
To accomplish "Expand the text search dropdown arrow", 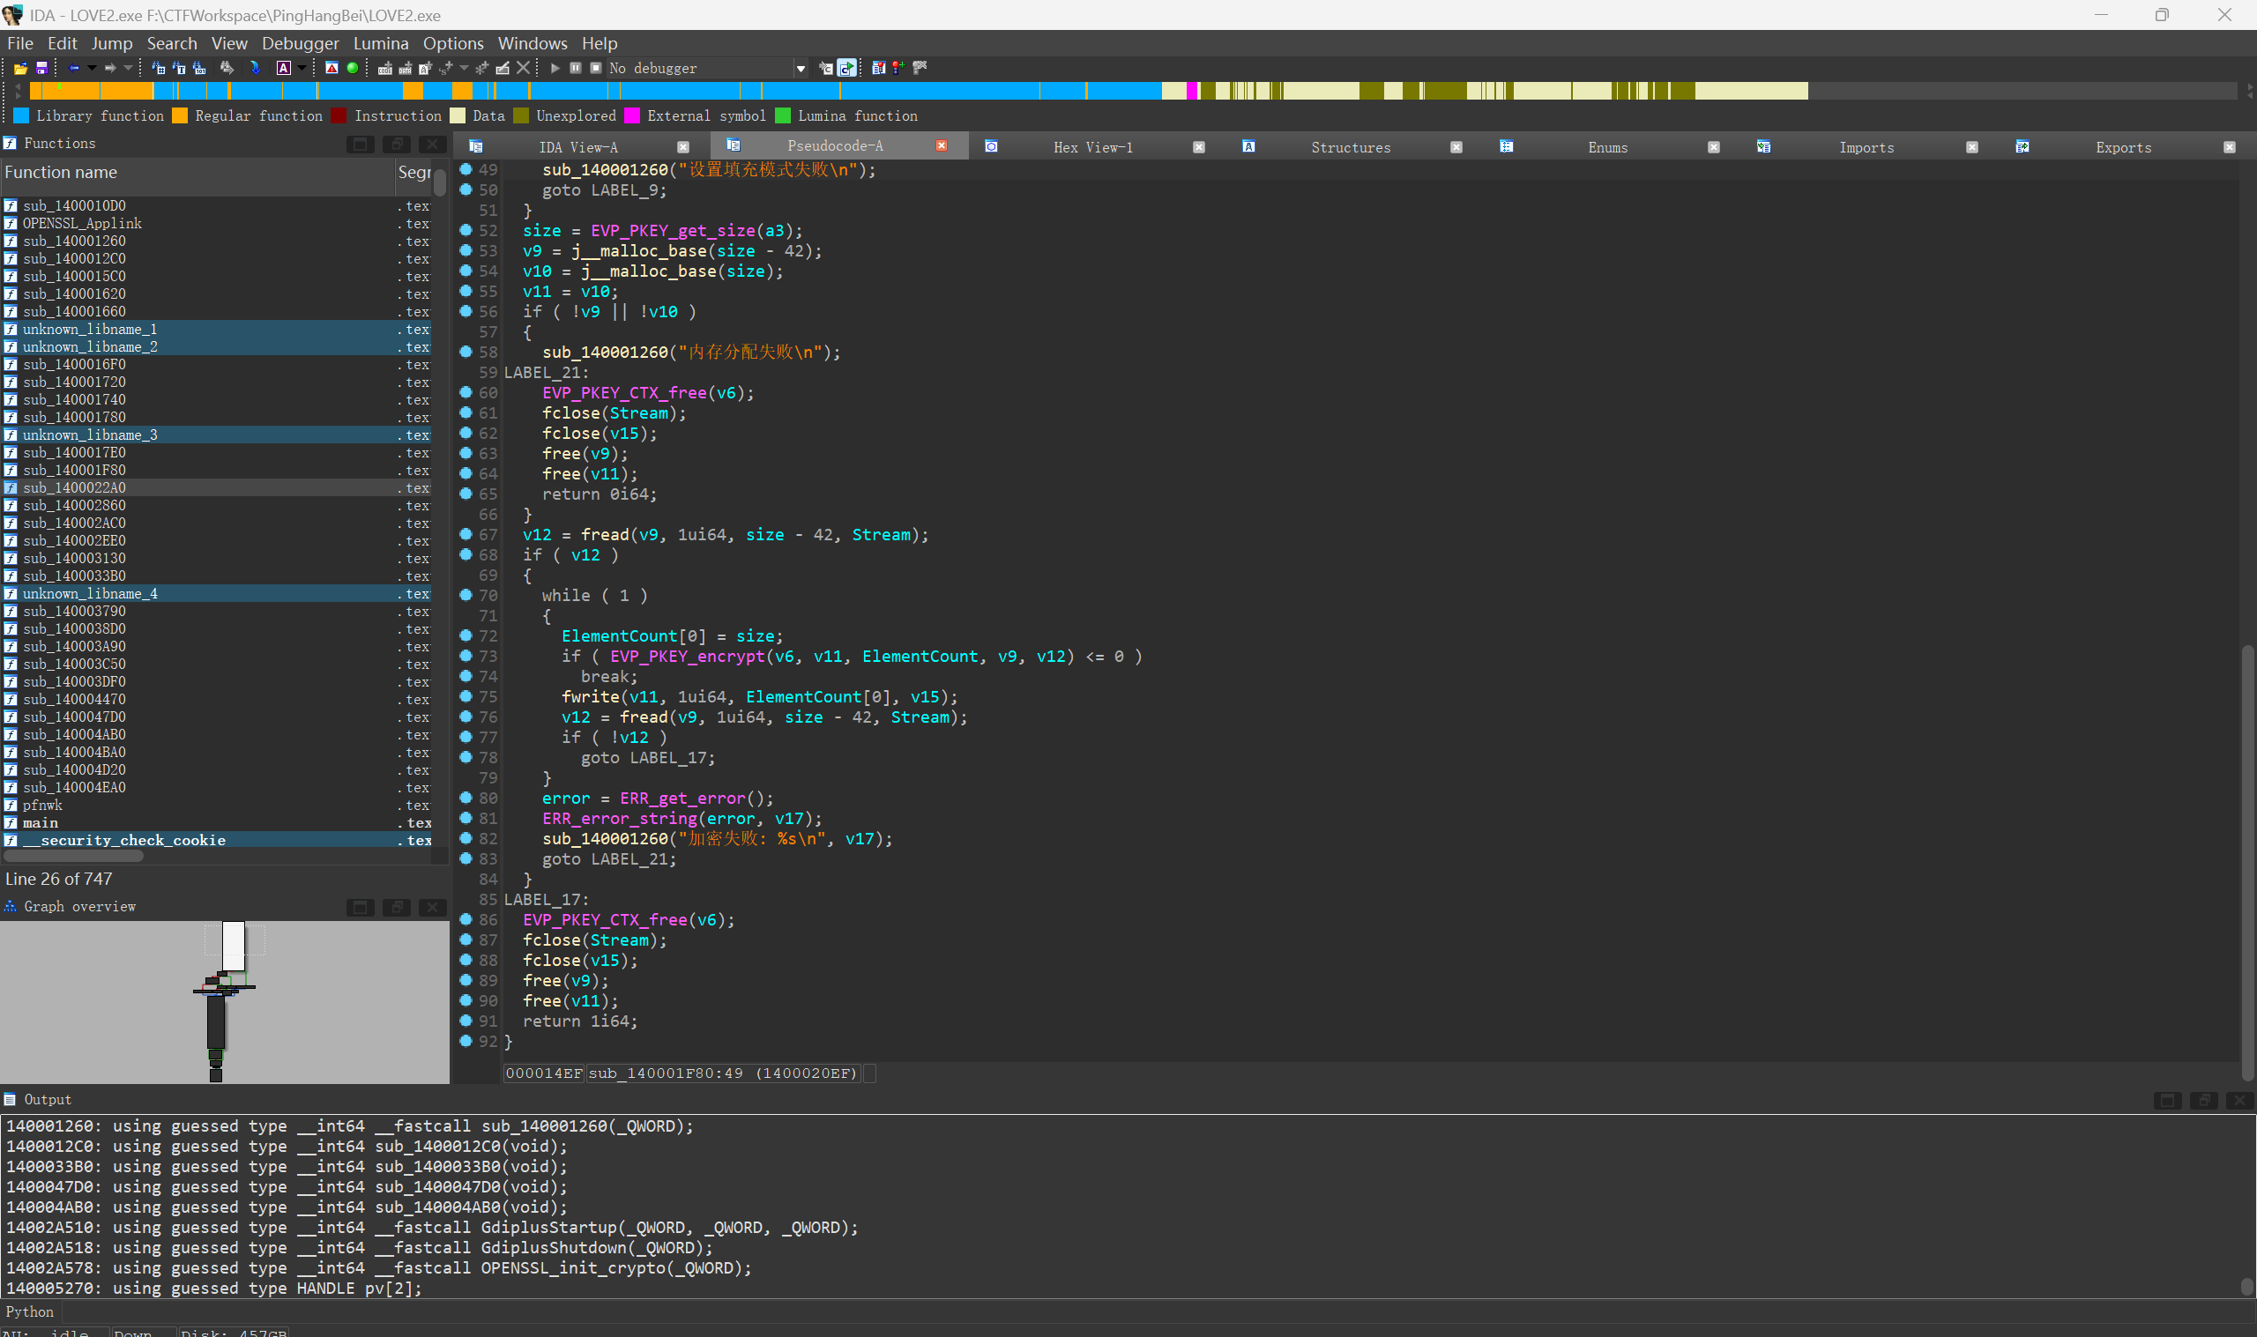I will tap(302, 69).
